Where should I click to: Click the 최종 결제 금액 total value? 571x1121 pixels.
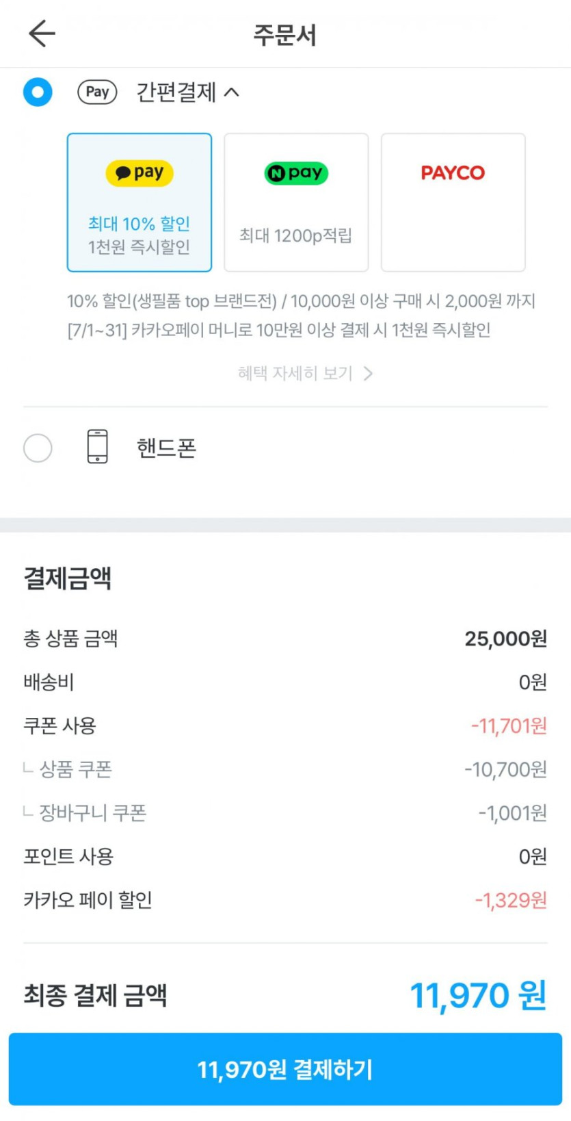478,995
